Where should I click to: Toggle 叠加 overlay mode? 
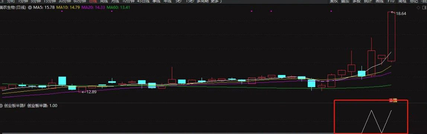[x=345, y=1]
